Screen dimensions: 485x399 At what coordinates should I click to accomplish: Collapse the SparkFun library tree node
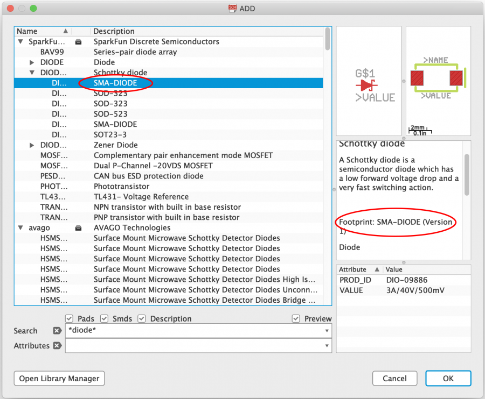point(20,42)
